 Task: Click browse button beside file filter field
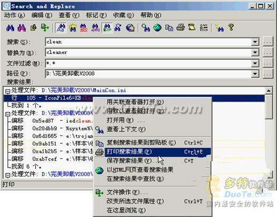[x=268, y=63]
